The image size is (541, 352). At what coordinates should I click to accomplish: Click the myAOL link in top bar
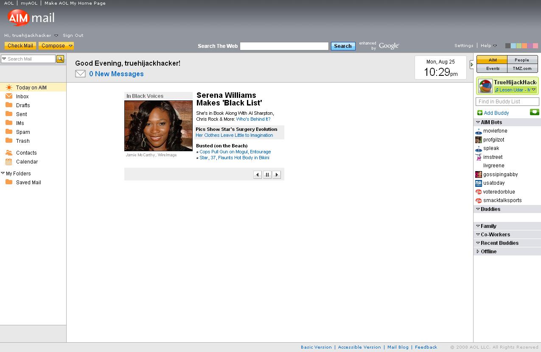click(x=29, y=3)
